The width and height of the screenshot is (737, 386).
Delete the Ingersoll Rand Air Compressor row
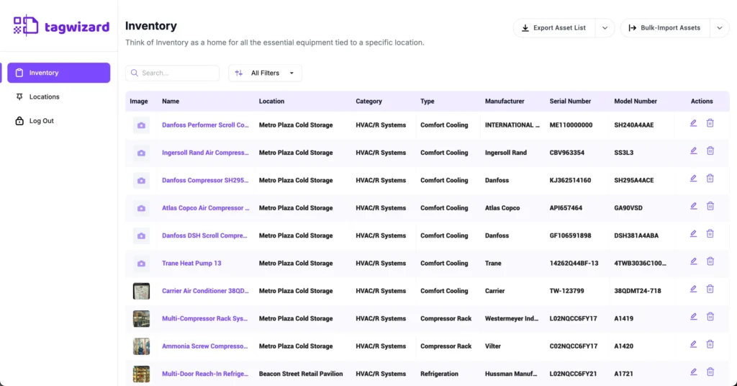click(x=710, y=151)
